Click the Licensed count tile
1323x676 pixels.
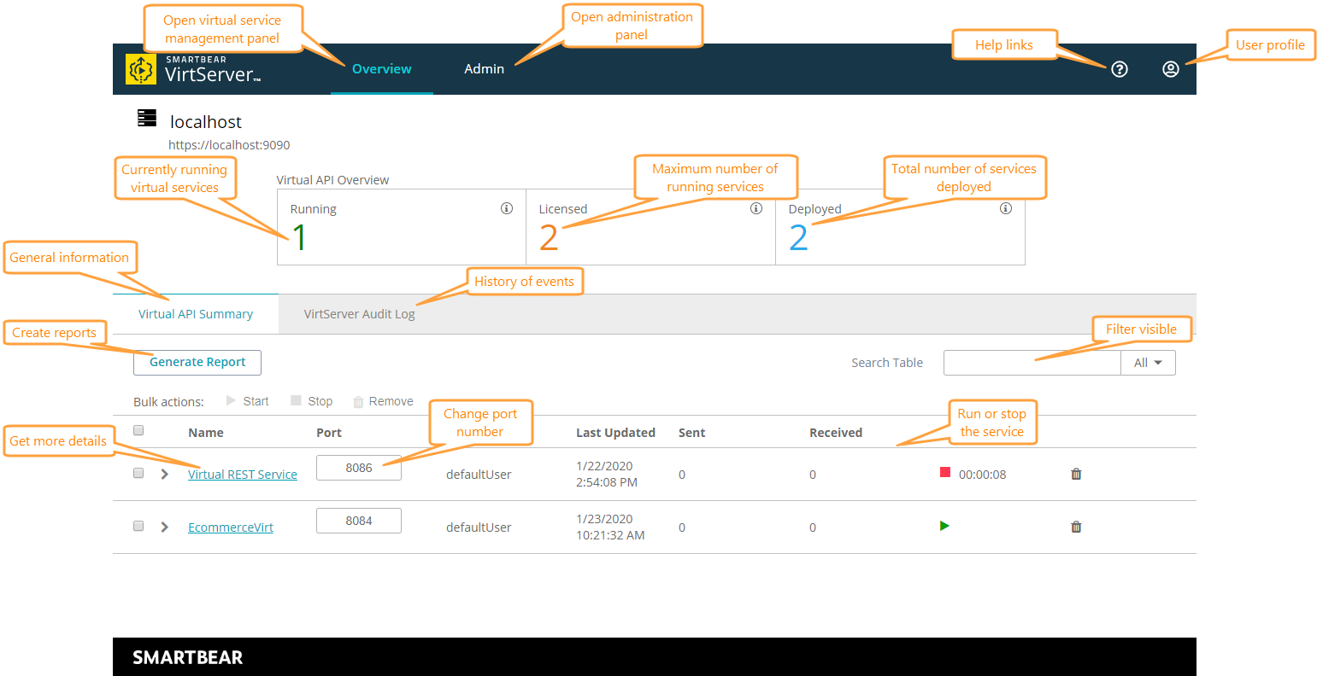(651, 227)
